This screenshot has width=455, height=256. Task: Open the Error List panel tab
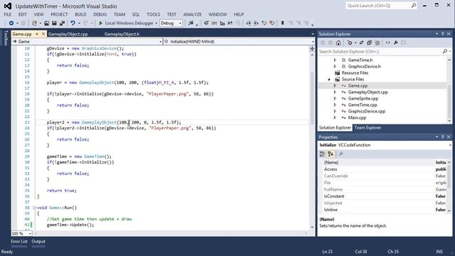[x=19, y=242]
